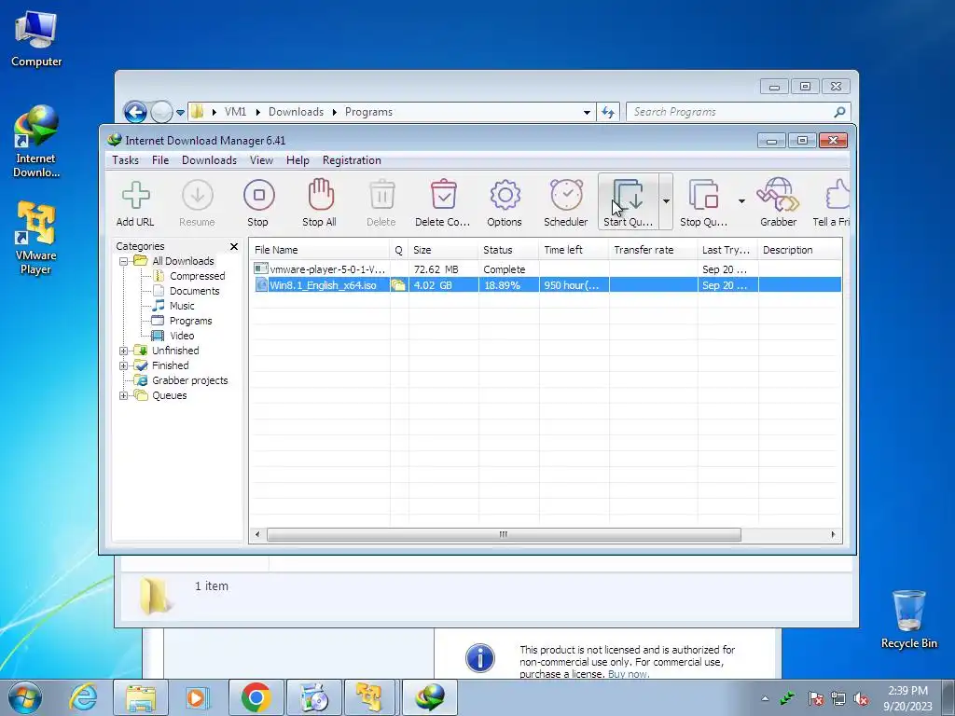
Task: Click Downloads in Explorer address breadcrumb
Action: (x=296, y=112)
